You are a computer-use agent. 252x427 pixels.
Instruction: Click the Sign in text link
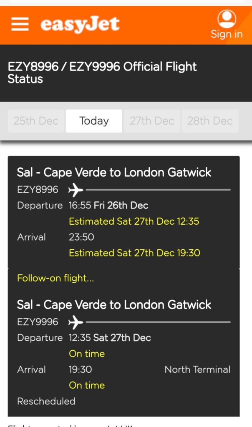(x=227, y=34)
